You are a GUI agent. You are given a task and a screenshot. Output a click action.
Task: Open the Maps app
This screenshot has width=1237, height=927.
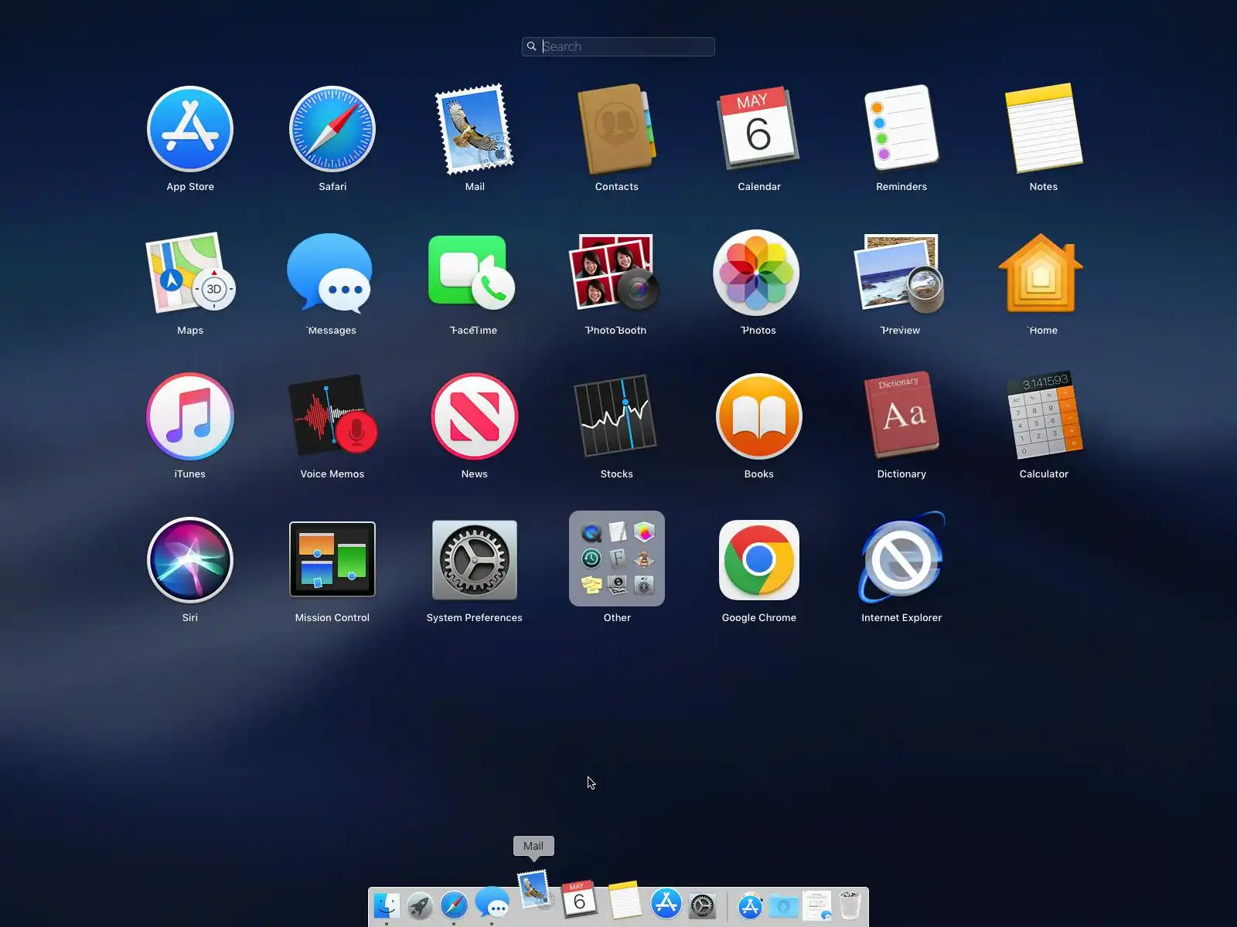coord(190,273)
